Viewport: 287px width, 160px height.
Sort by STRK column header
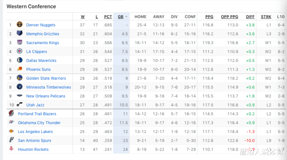coord(266,17)
